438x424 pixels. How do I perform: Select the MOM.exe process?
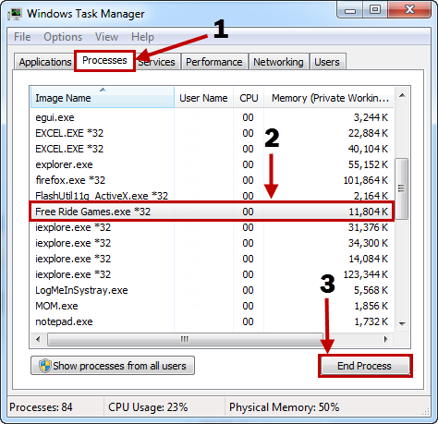click(212, 306)
